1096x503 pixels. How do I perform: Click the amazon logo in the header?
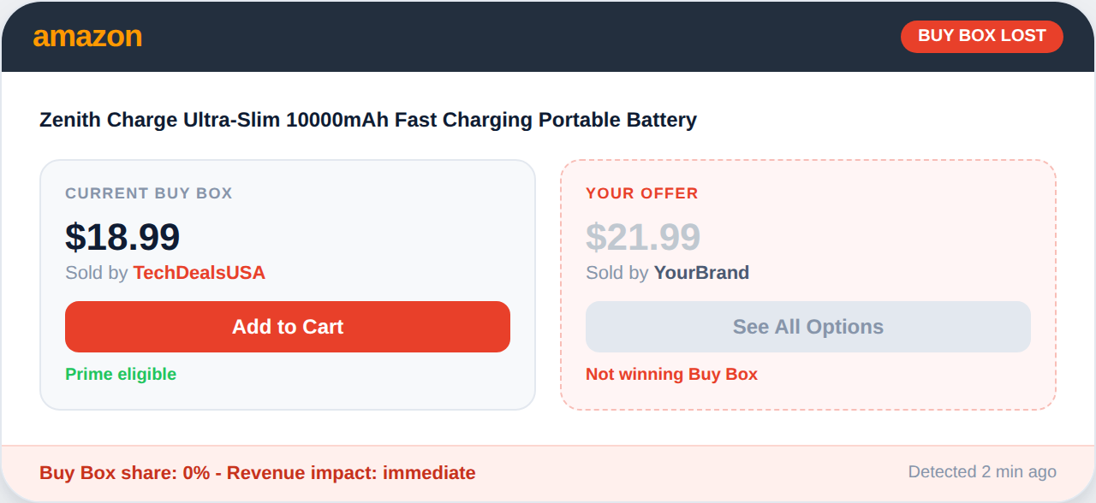click(87, 37)
